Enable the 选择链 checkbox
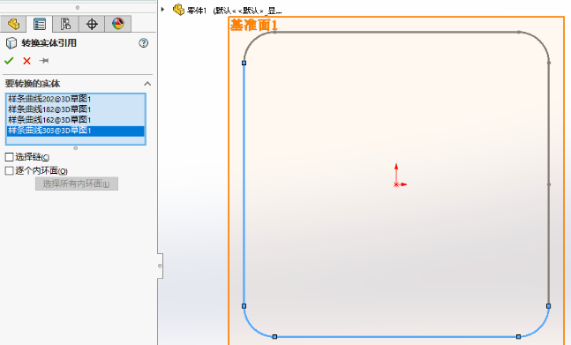571x345 pixels. 10,157
